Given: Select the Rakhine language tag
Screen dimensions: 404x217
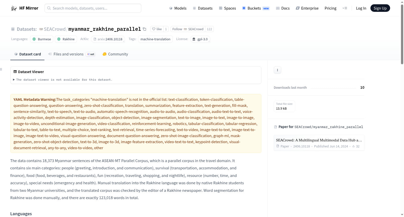Looking at the screenshot, I should click(x=66, y=39).
